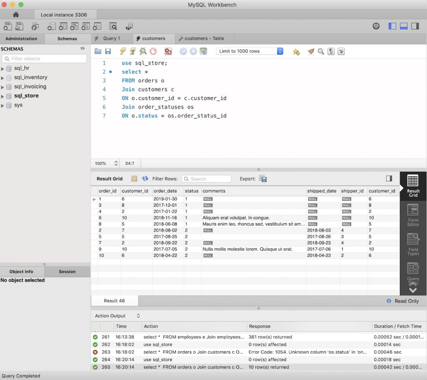Switch to the Schemas tab
This screenshot has height=380, width=427.
[67, 39]
